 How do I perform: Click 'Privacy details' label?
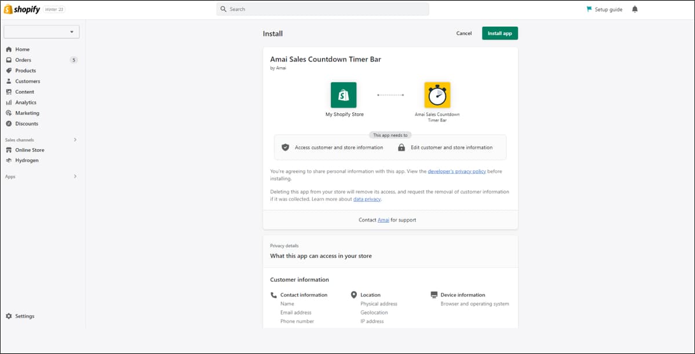coord(284,246)
